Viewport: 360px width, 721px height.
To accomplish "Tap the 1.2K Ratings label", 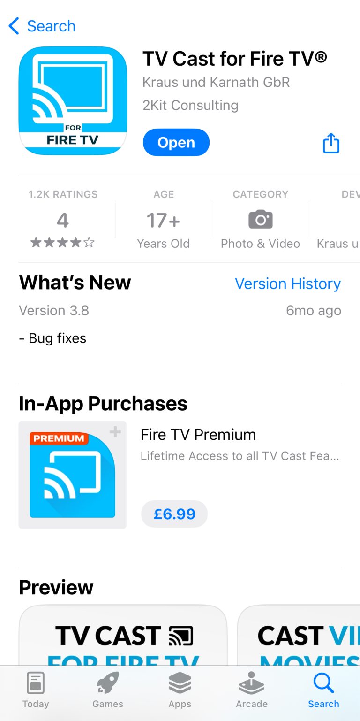I will coord(62,194).
